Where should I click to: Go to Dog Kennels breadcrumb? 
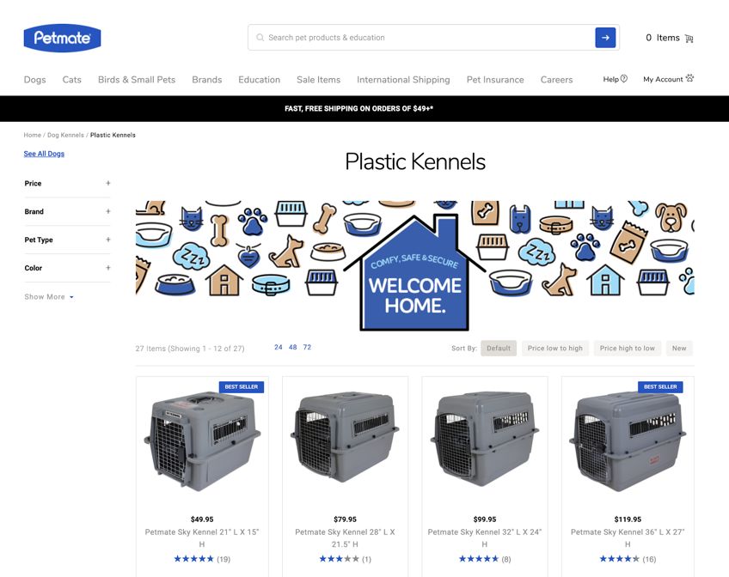[x=65, y=135]
